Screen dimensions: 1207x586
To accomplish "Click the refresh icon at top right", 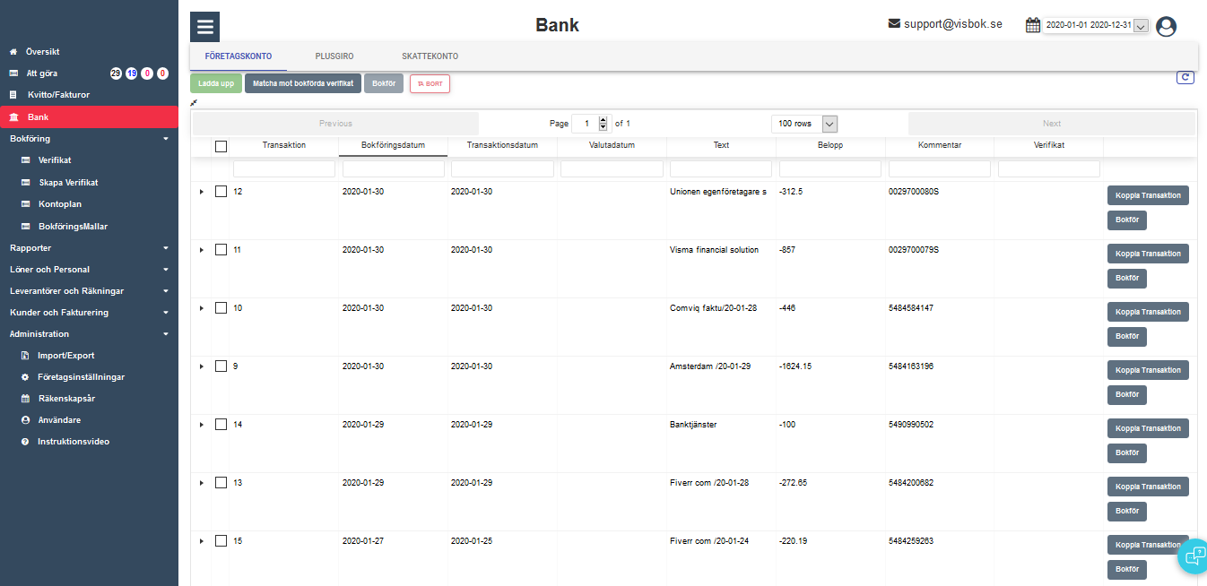I will 1185,78.
